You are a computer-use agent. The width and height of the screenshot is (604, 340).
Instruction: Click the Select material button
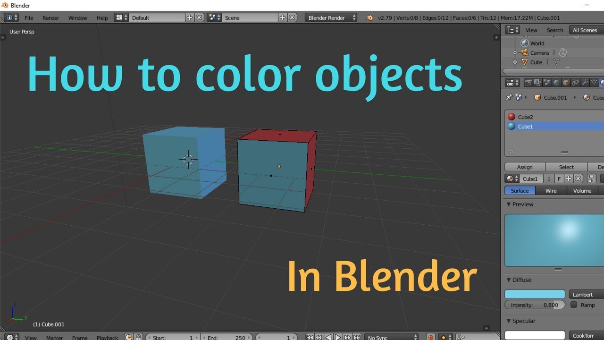[x=566, y=167]
